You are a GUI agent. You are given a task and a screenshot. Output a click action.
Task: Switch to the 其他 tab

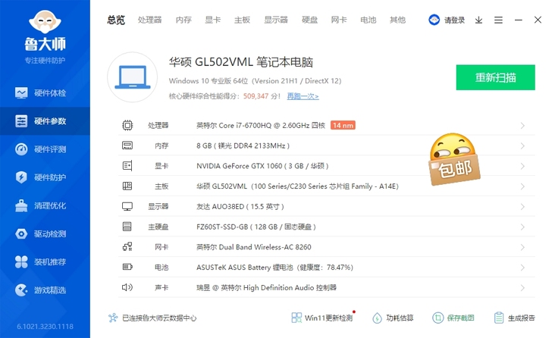coord(398,20)
